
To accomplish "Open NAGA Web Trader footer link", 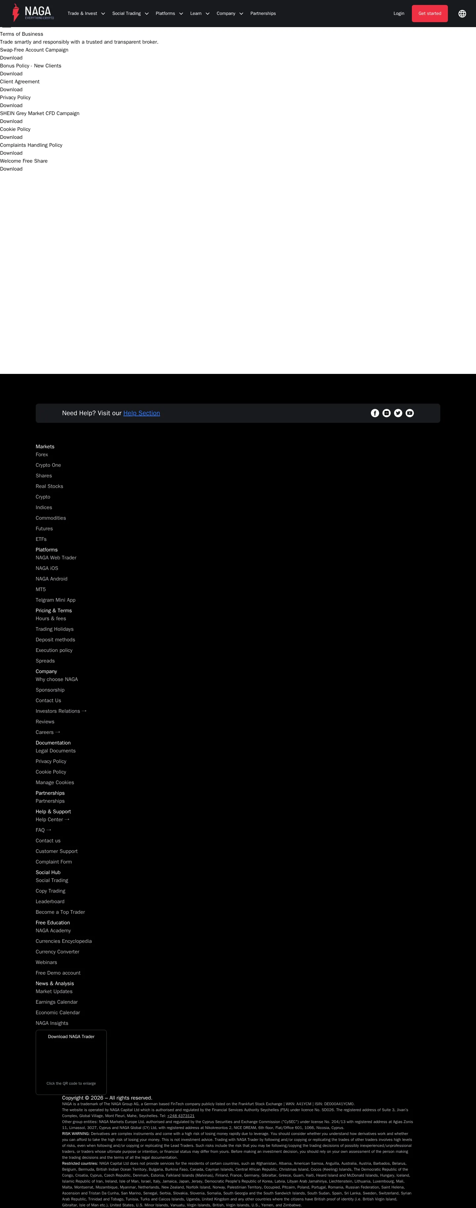I will [56, 558].
